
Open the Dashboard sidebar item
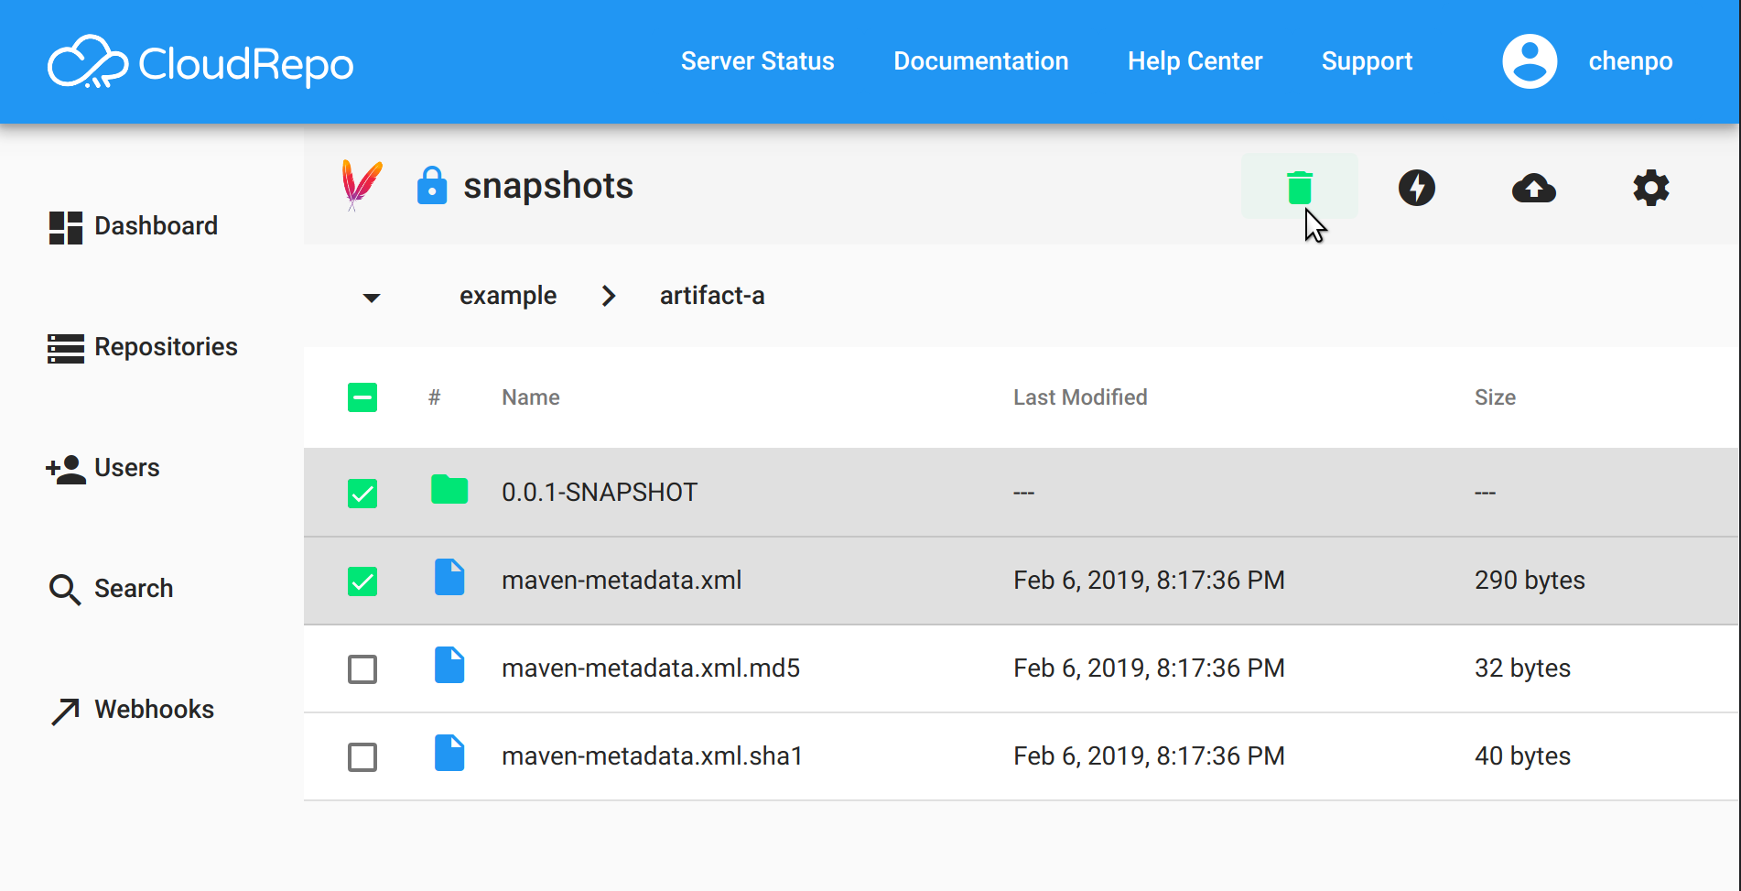tap(134, 226)
